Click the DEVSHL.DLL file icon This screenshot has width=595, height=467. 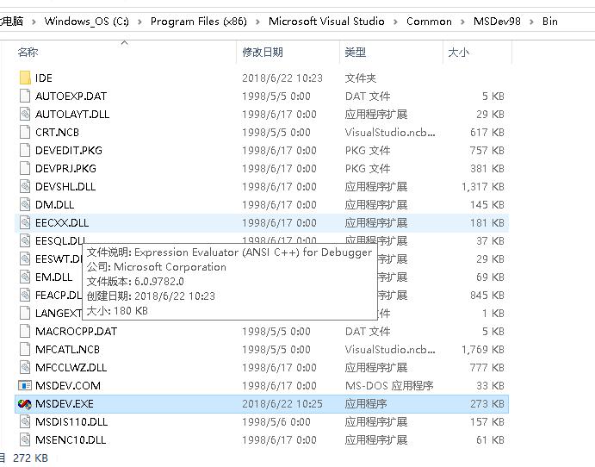coord(24,186)
